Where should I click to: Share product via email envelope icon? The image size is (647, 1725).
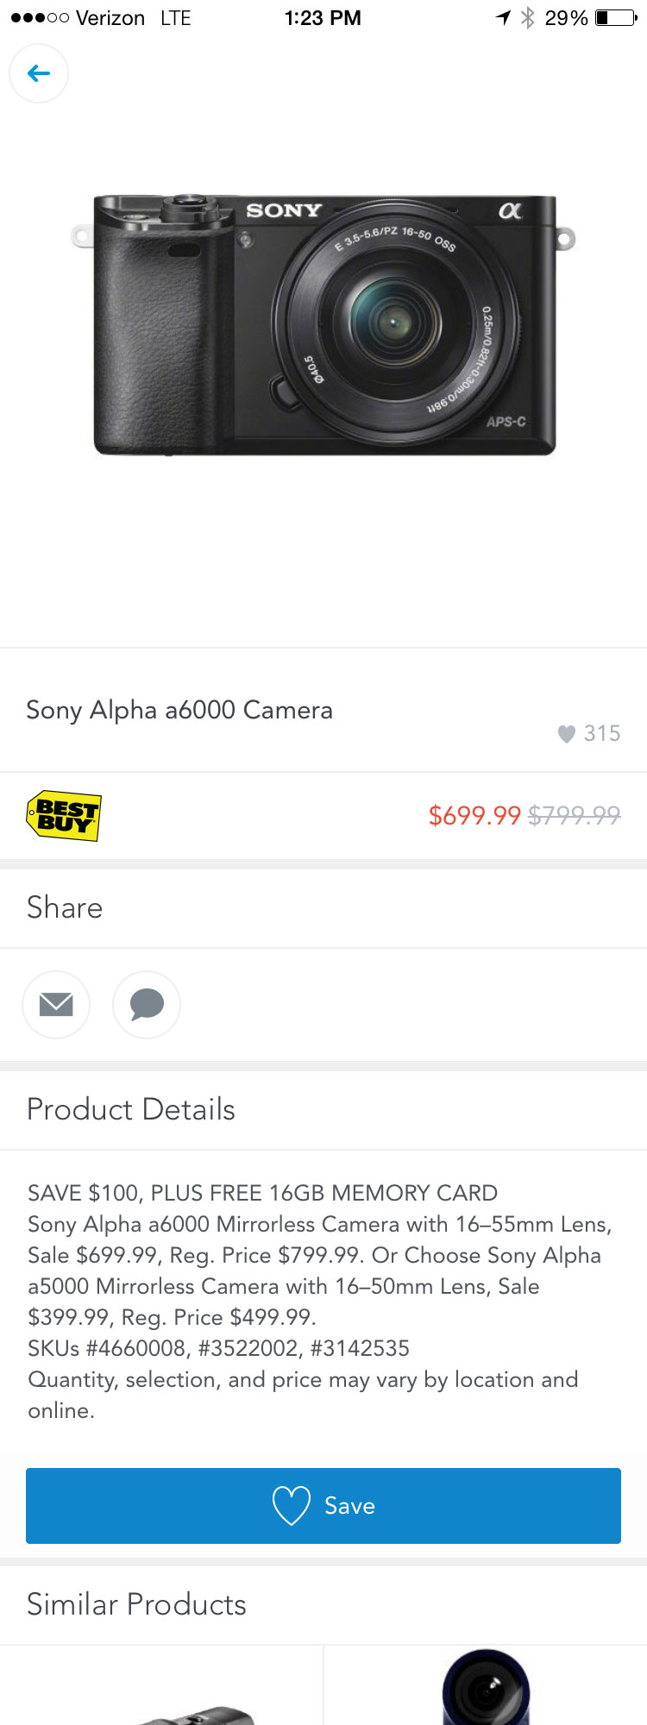tap(56, 1004)
